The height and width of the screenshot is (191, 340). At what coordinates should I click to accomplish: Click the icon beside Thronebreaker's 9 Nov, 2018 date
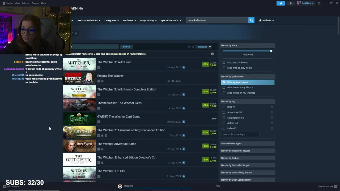184,108
